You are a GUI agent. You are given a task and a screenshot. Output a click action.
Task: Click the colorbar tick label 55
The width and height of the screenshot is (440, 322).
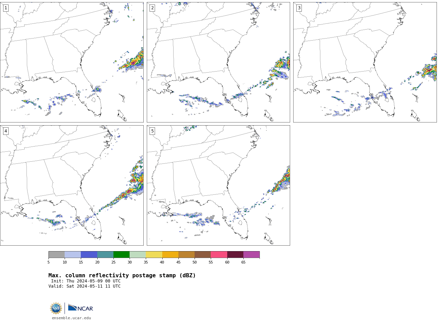[x=211, y=262]
